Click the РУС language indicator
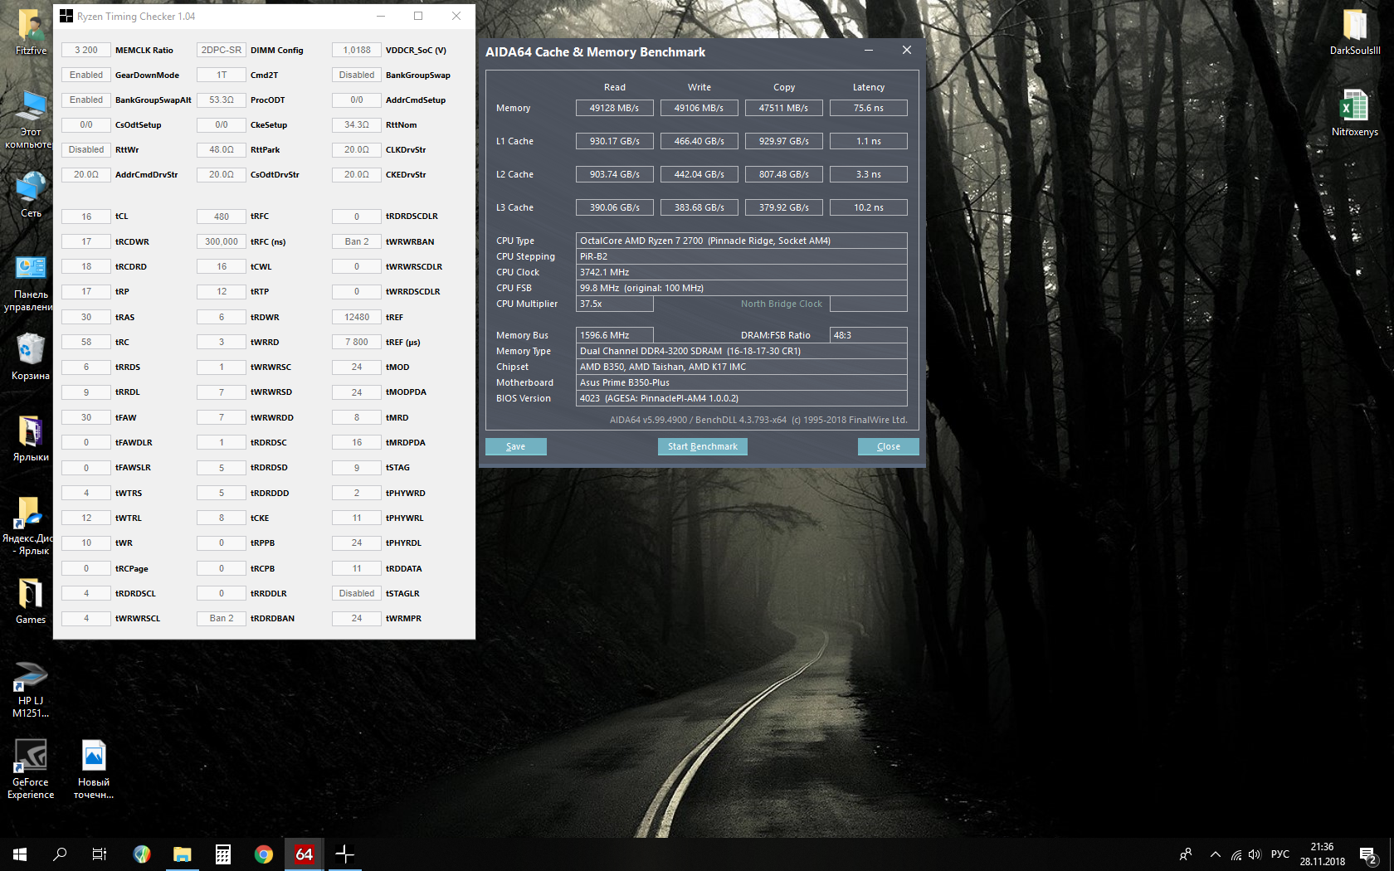Viewport: 1394px width, 871px height. (x=1280, y=854)
